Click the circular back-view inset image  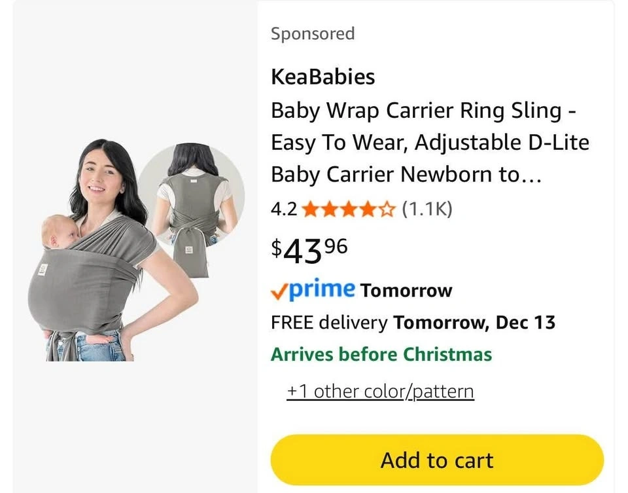[192, 196]
